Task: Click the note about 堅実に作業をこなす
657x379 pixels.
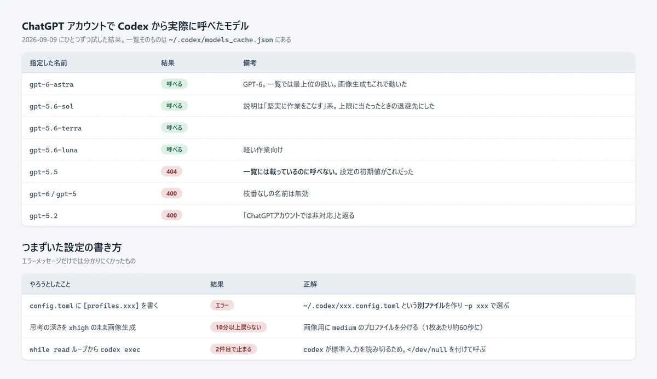Action: [x=339, y=106]
